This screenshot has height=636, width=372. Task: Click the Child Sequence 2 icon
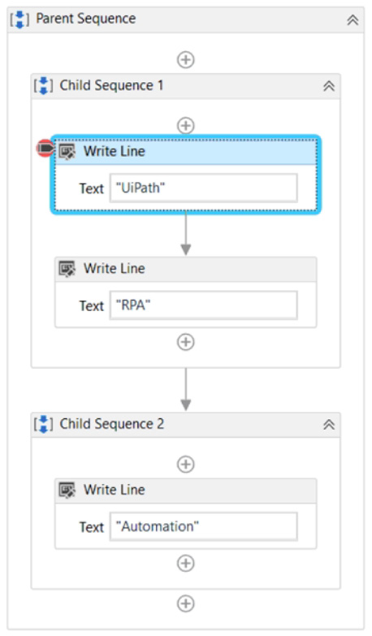tap(43, 424)
